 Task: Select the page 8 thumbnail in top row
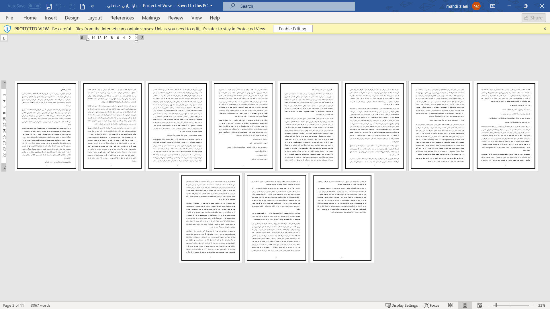tap(506, 126)
